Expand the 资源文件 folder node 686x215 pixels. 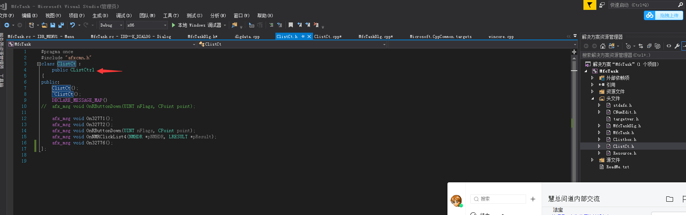(592, 92)
